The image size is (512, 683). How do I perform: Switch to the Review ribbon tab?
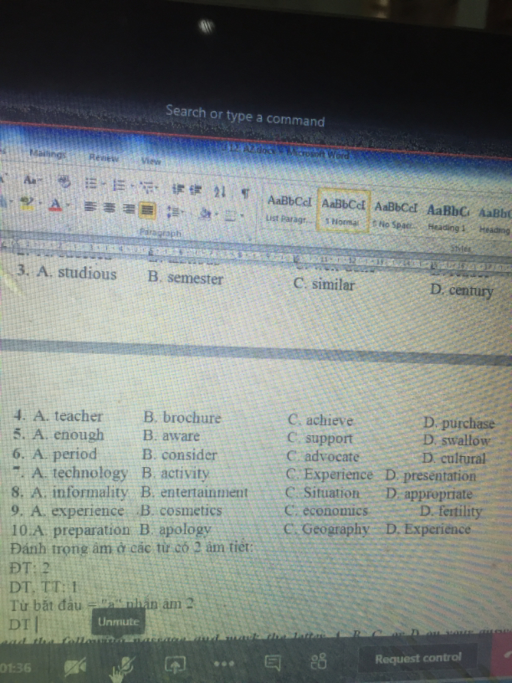point(103,157)
